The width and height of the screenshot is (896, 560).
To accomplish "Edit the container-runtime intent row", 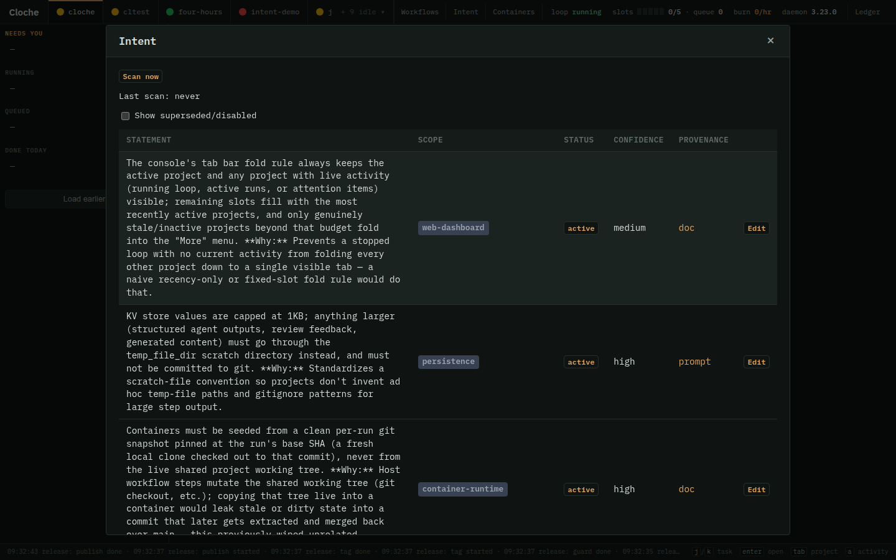I will click(x=757, y=490).
